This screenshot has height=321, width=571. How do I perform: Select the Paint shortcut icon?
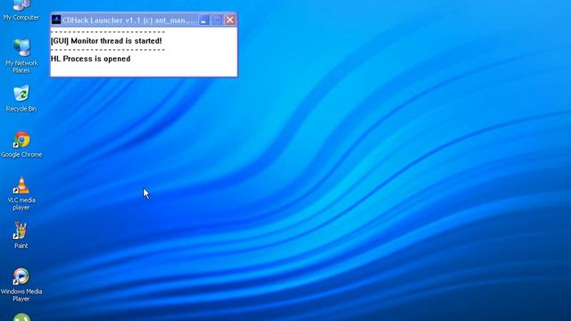21,231
